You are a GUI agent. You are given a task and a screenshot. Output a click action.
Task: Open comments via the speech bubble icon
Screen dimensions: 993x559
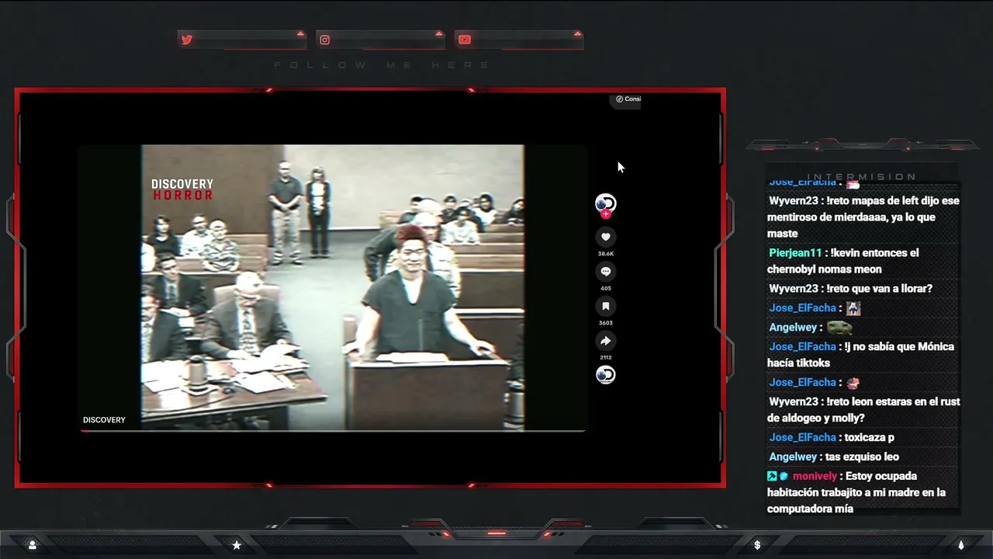(x=606, y=271)
